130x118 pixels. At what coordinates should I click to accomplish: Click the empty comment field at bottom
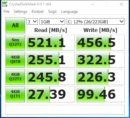pyautogui.click(x=65, y=110)
